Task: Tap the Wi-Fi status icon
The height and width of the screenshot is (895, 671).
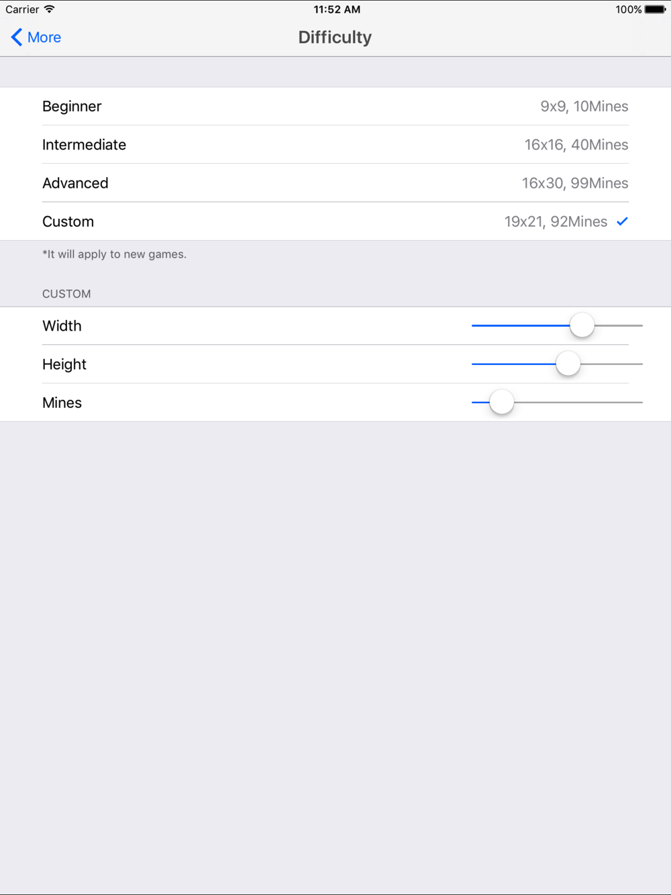Action: 49,9
